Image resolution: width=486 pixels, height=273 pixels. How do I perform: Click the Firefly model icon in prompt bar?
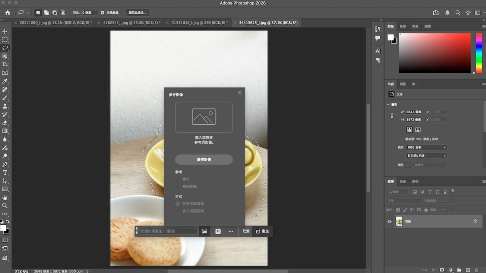(218, 231)
